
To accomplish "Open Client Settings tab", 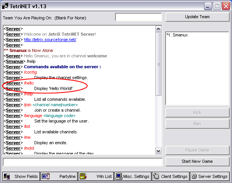I will coord(171,176).
